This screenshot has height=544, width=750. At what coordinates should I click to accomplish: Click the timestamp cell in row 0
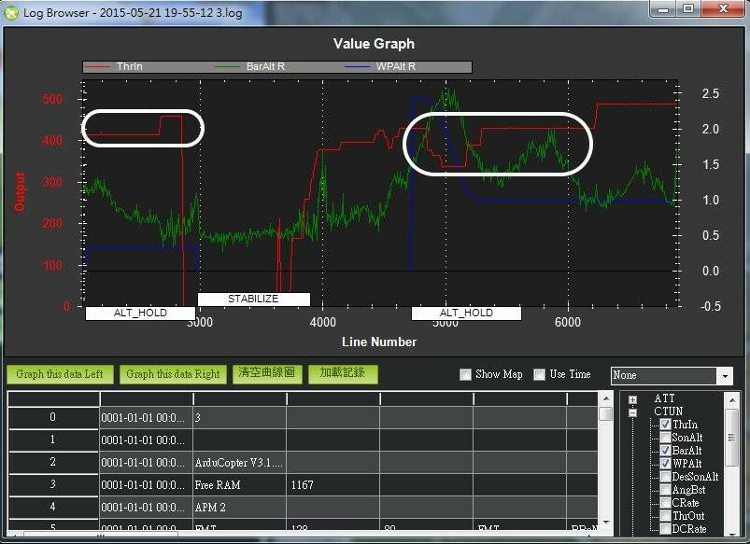(146, 418)
